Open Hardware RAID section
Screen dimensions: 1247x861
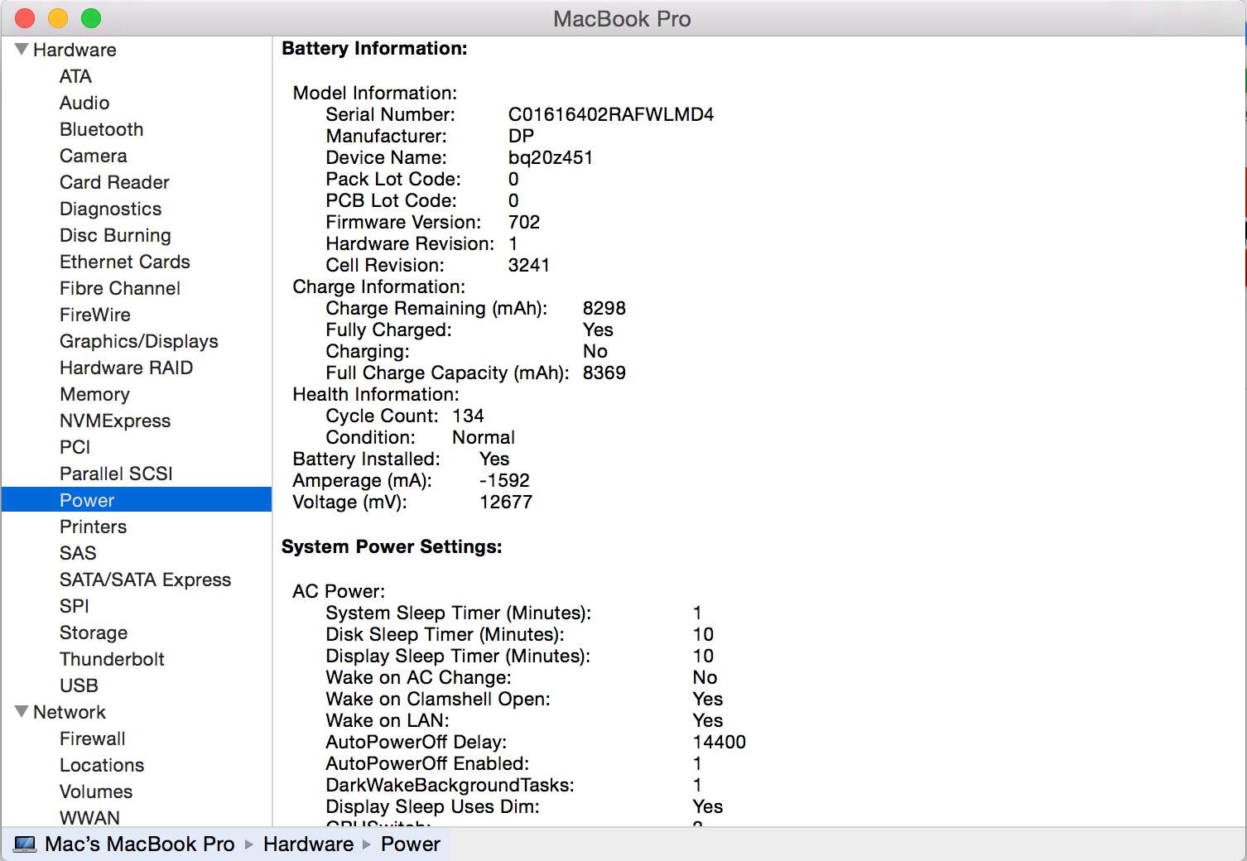click(127, 368)
